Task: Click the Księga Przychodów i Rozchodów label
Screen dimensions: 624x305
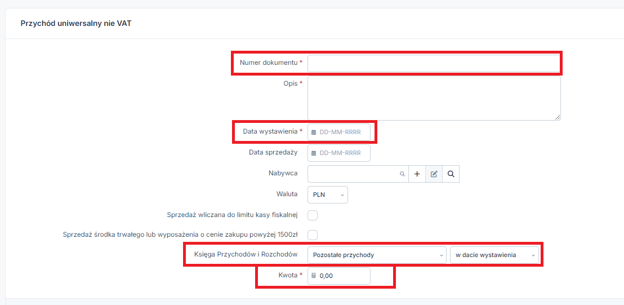Action: click(x=246, y=254)
